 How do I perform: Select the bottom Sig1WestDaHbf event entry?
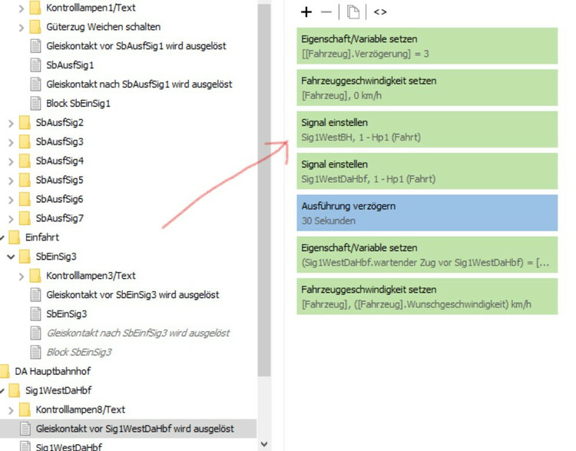coord(69,447)
